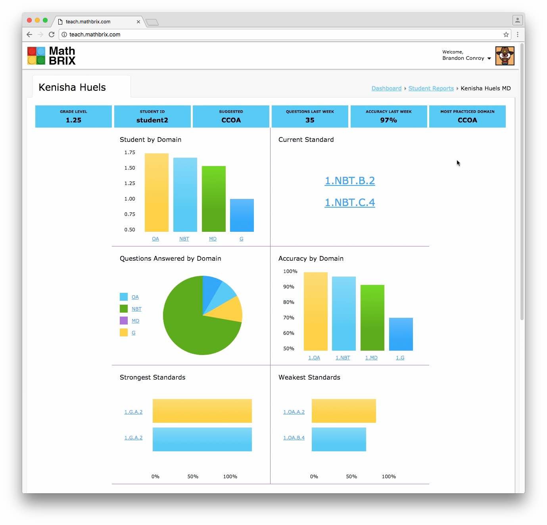
Task: Click the cowboy avatar profile picture
Action: click(505, 56)
